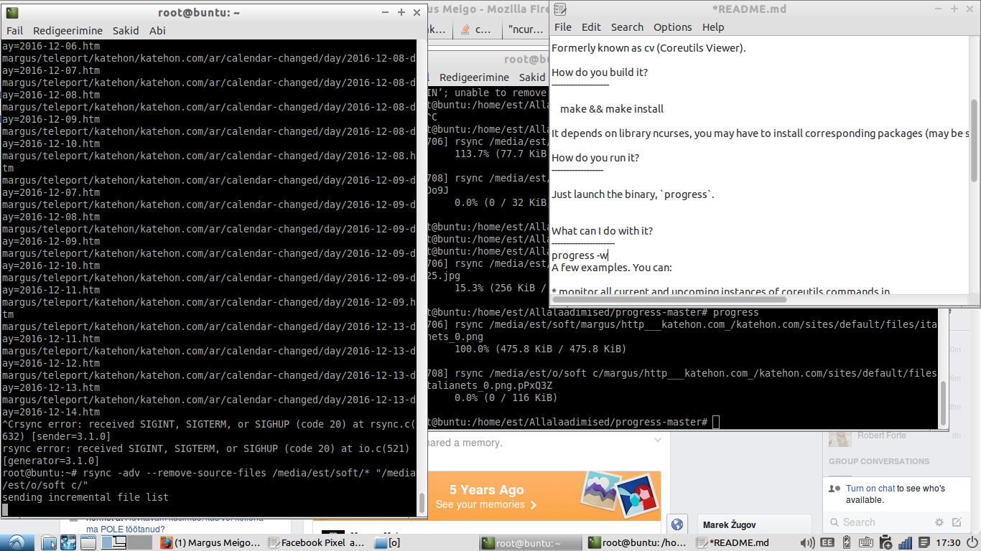Click the 'make && make install' line
The height and width of the screenshot is (551, 981).
pos(612,109)
